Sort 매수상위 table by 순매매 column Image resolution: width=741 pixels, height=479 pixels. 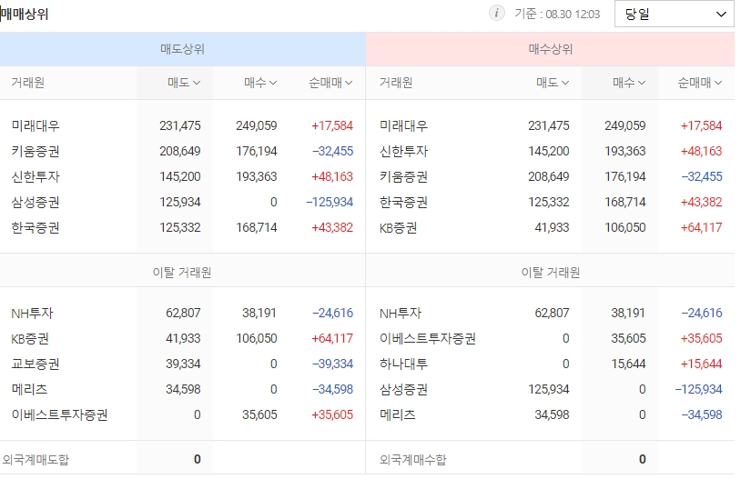pyautogui.click(x=699, y=83)
